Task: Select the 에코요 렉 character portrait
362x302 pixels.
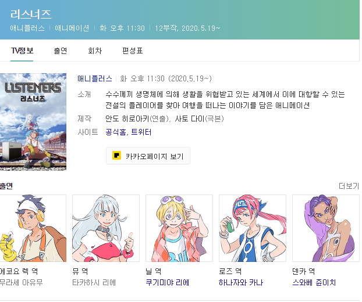Action: 33,228
